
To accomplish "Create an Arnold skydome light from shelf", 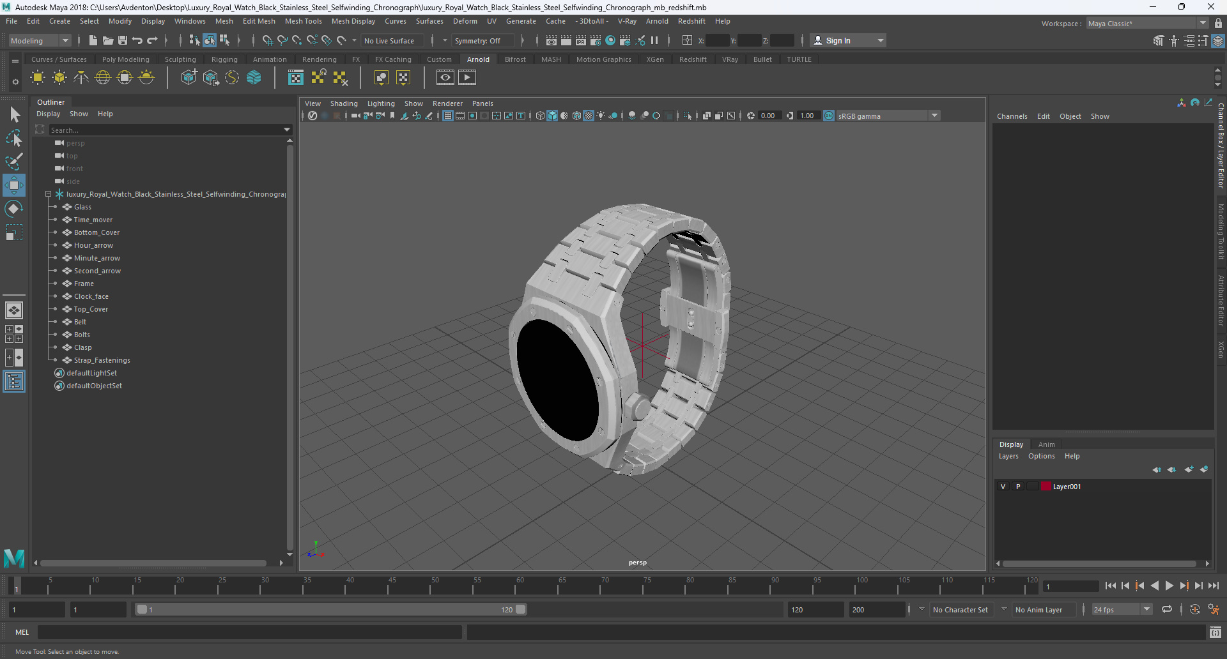I will coord(103,78).
